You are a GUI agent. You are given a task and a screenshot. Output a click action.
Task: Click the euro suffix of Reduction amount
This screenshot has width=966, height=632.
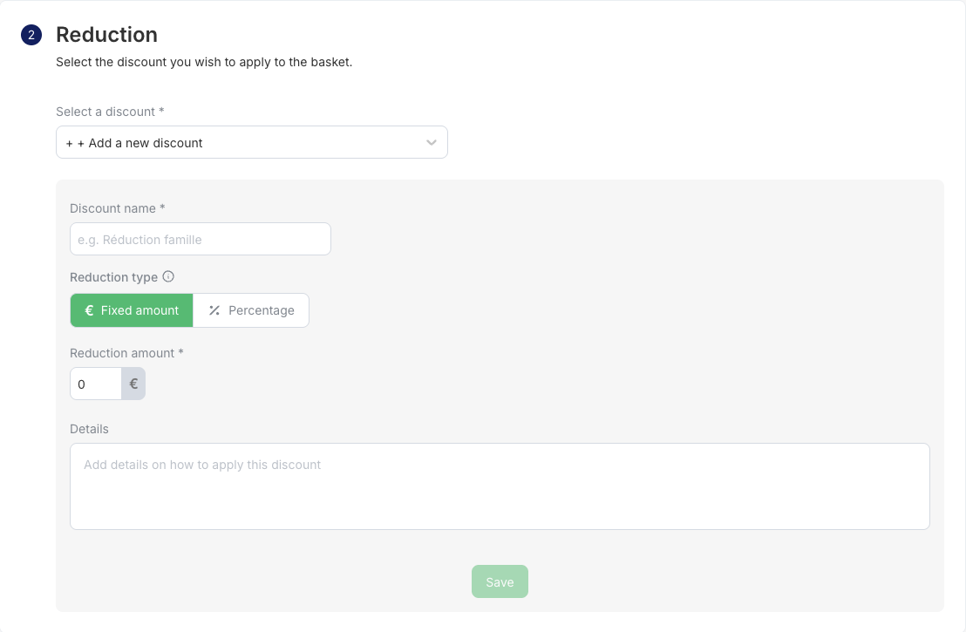(133, 384)
